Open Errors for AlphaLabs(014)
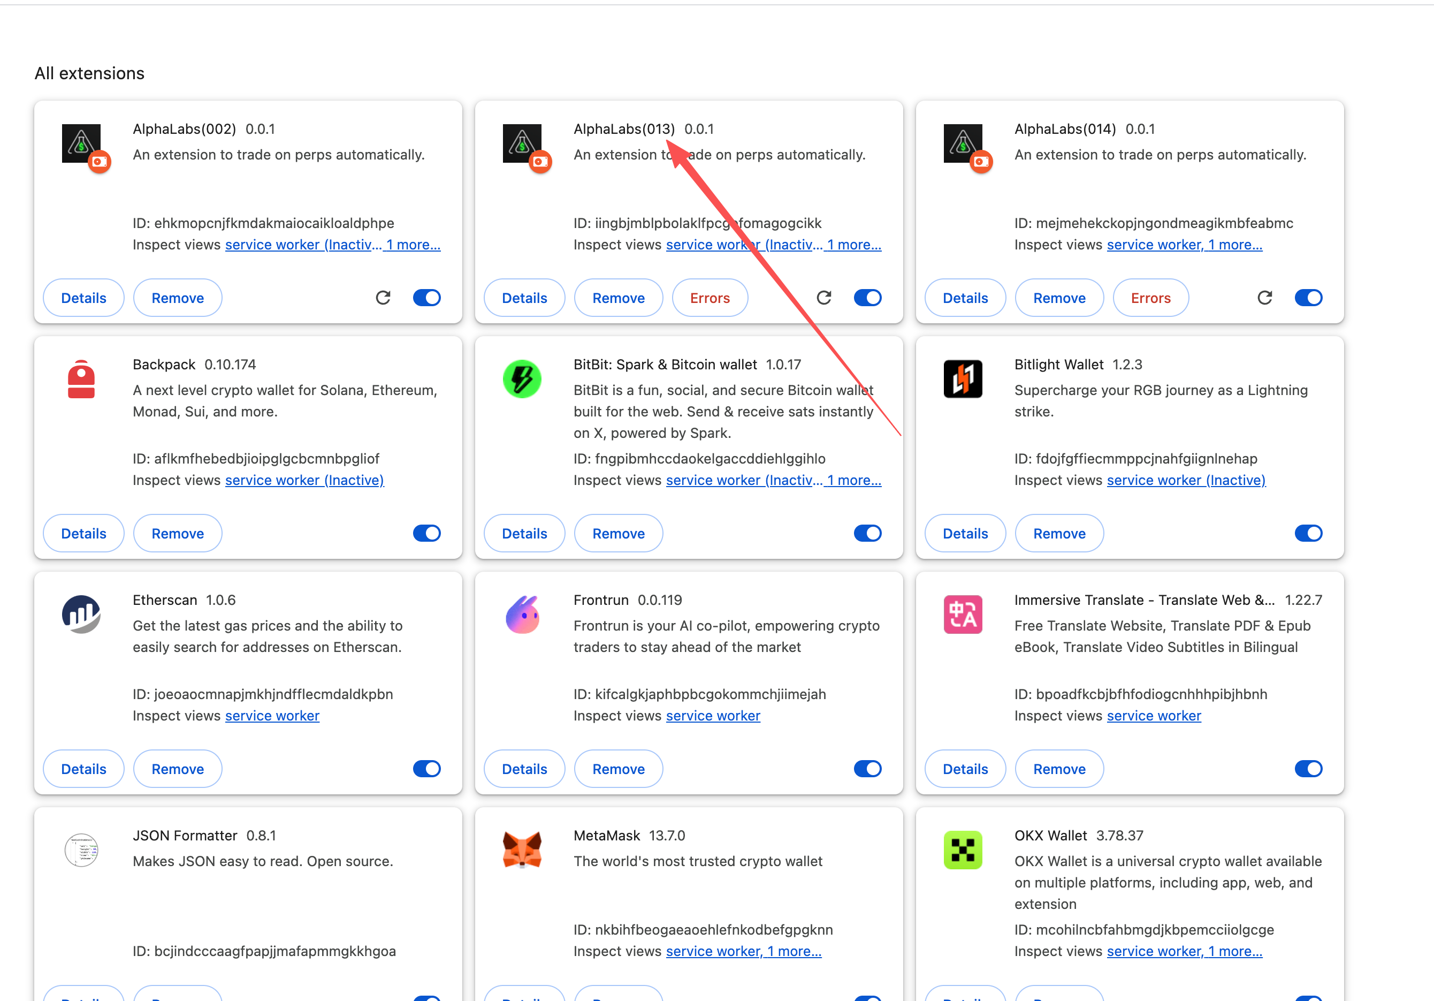The width and height of the screenshot is (1434, 1001). (1150, 298)
